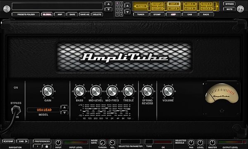Click the AmpliTube VU meter
The width and height of the screenshot is (248, 149).
222,93
